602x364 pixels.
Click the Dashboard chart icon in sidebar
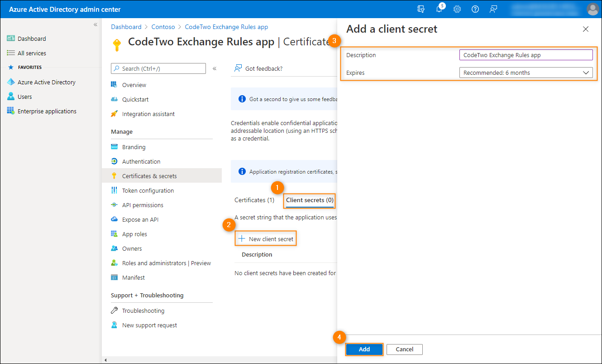[11, 39]
